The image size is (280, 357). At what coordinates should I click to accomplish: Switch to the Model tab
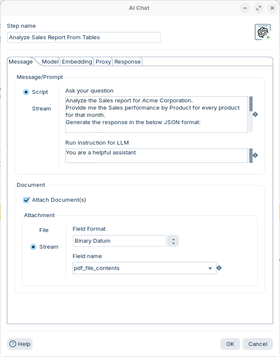click(x=50, y=62)
